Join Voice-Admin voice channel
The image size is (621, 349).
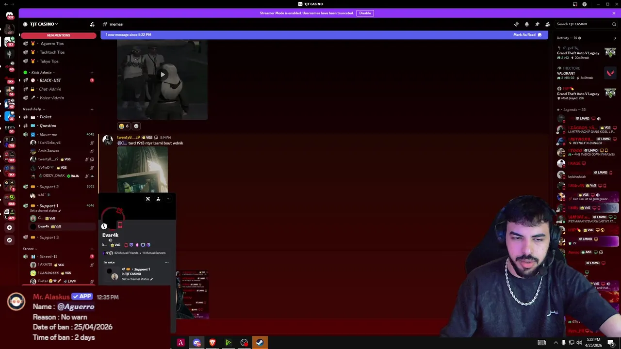click(58, 98)
